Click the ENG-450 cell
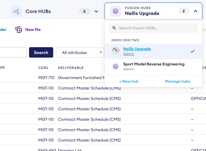Image resolution: width=206 pixels, height=151 pixels. point(47,150)
